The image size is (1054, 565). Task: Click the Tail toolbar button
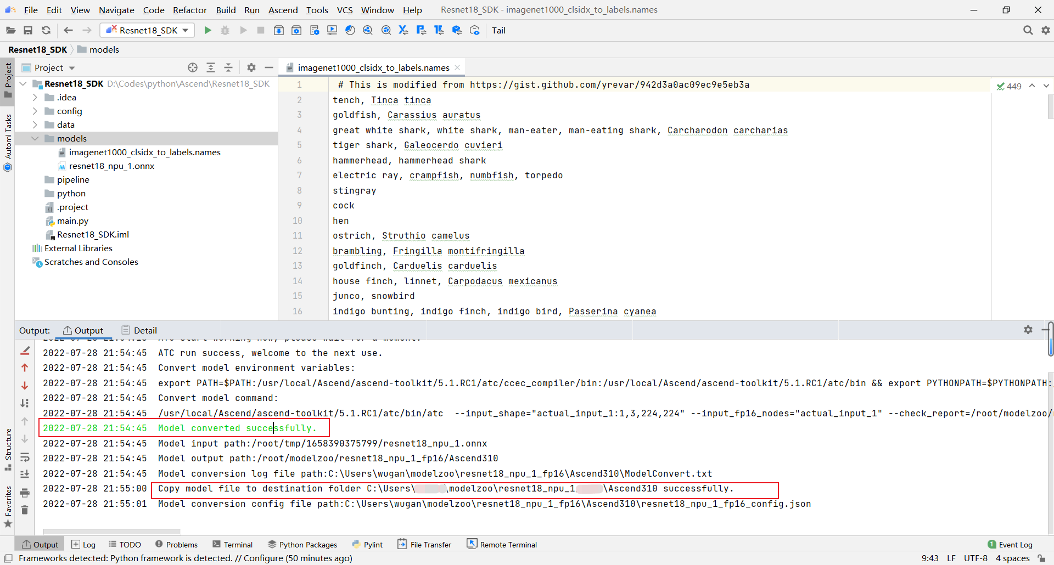(498, 30)
